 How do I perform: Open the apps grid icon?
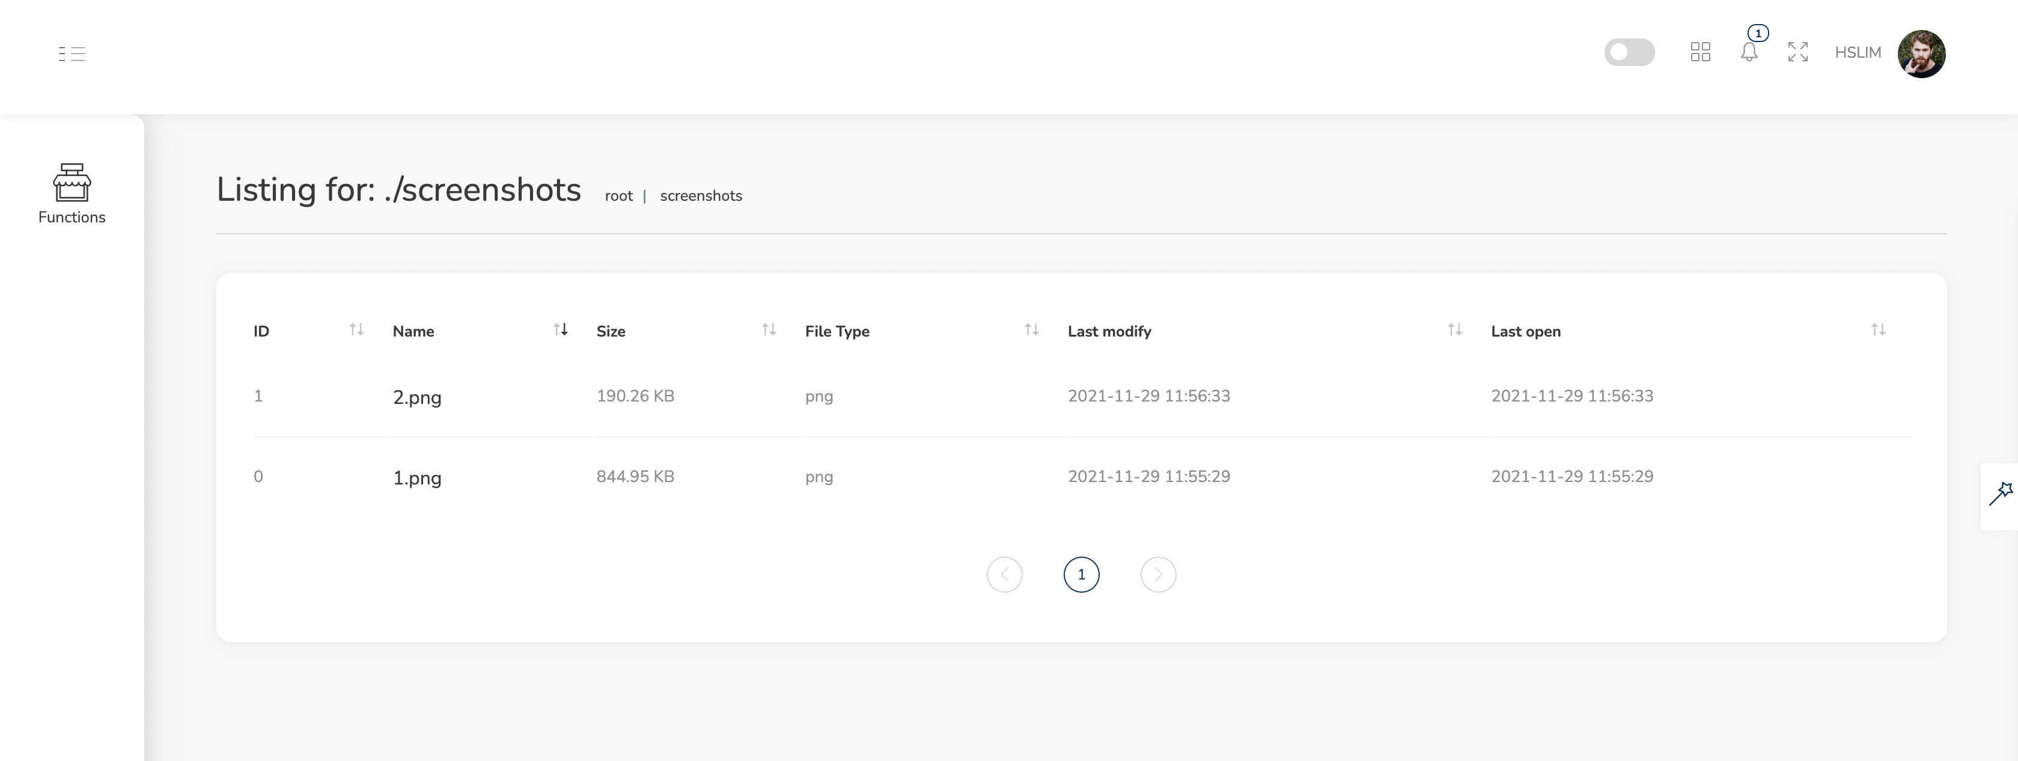click(x=1700, y=52)
